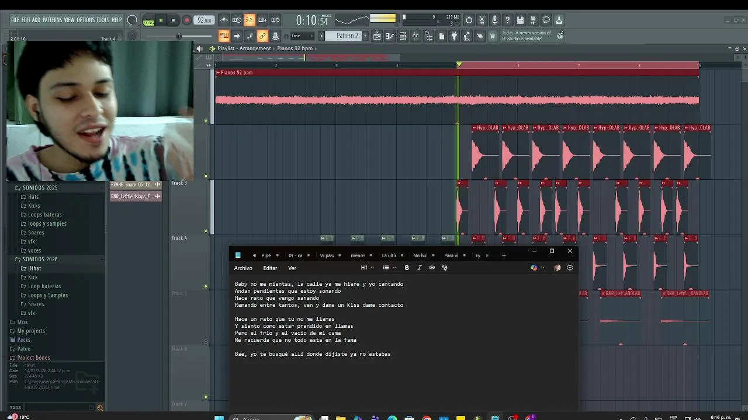Toggle wait for input to start playing

click(237, 20)
